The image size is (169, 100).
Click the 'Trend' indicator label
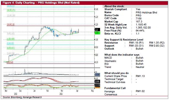pos(108,67)
